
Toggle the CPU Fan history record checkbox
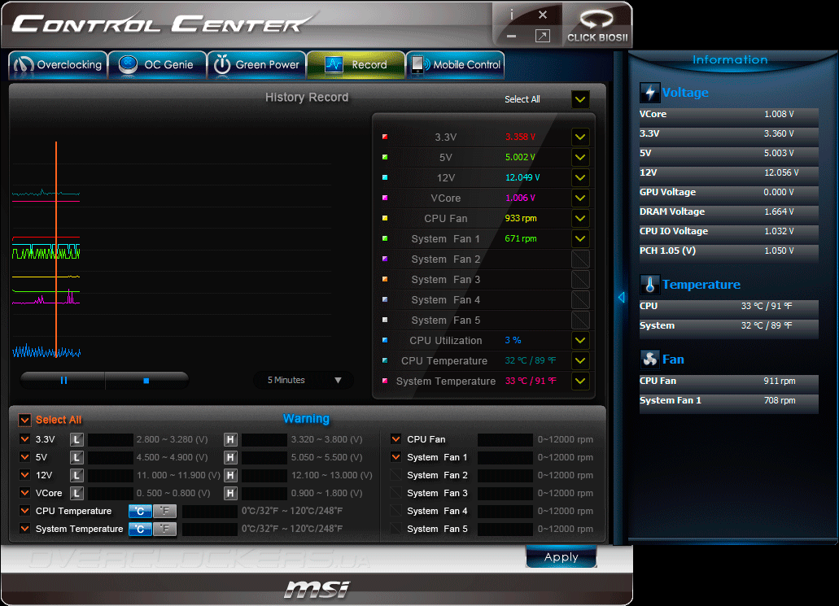coord(580,218)
